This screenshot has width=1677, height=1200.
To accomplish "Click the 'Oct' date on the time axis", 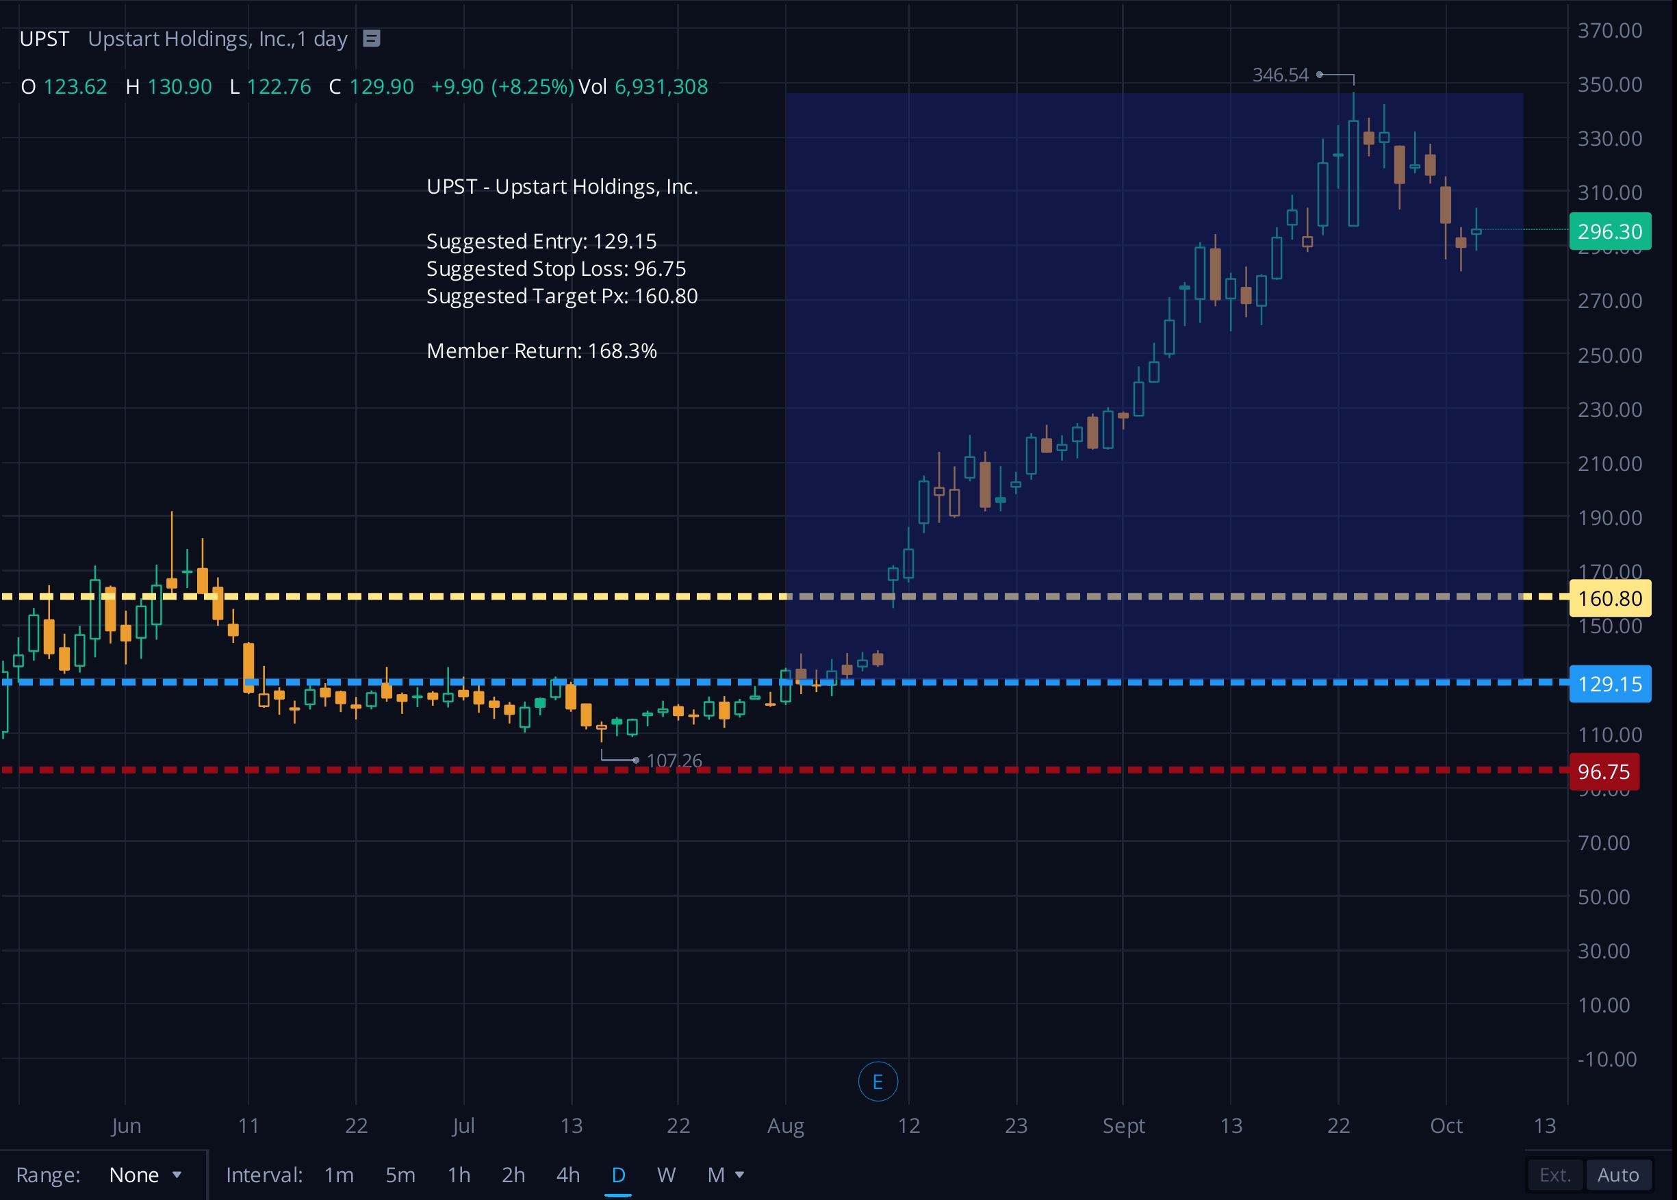I will click(x=1446, y=1125).
